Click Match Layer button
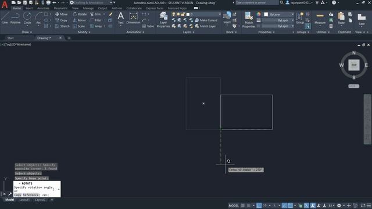 205,26
